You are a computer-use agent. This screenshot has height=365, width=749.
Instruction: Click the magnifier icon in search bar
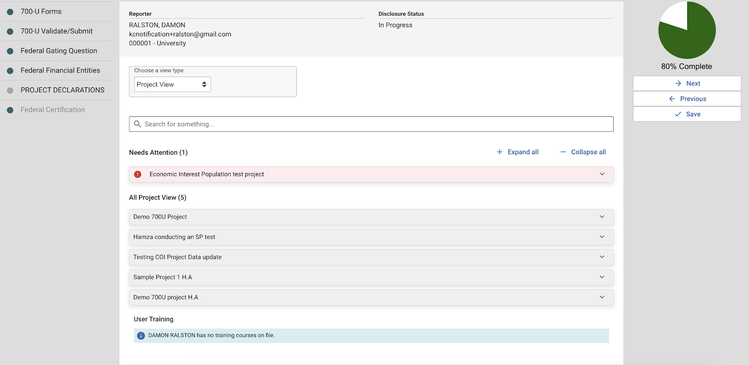(138, 124)
